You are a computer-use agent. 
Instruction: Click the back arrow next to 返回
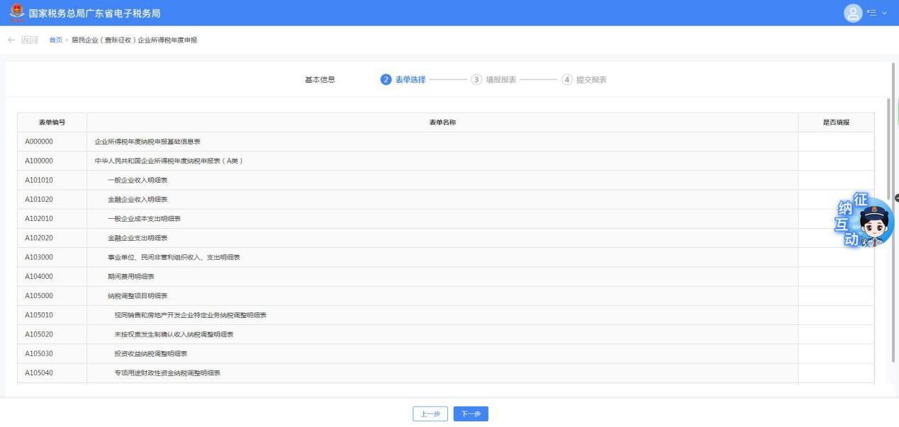click(x=11, y=40)
